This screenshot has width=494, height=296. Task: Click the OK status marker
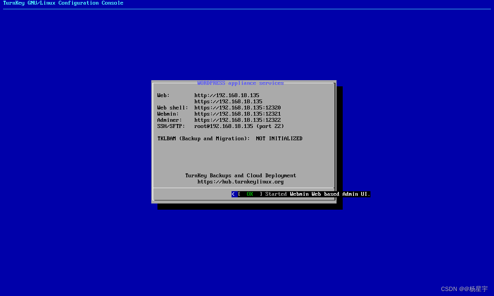tap(250, 194)
